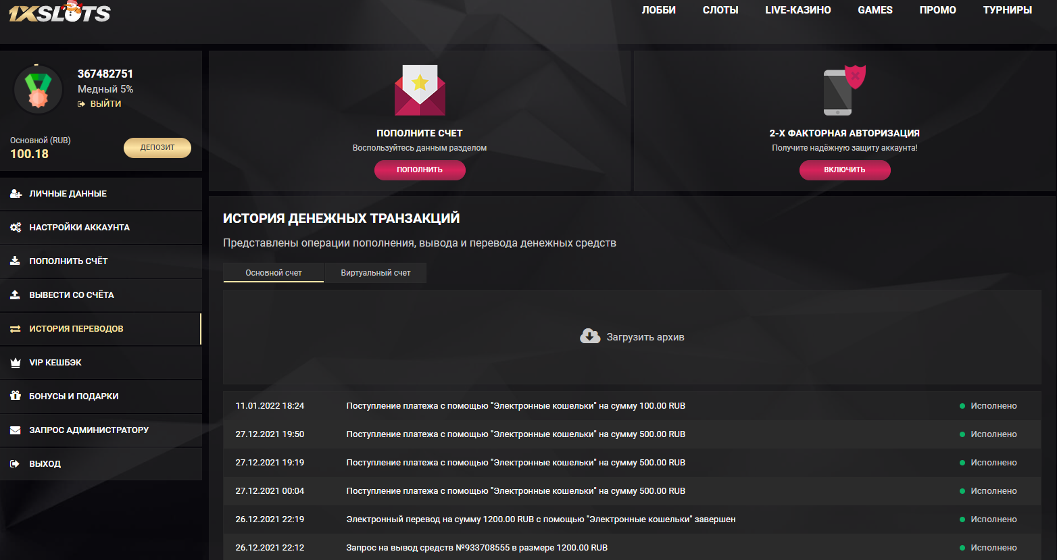Screen dimensions: 1057x560
Task: Click the upload icon for Вывести со счёта
Action: click(x=15, y=295)
